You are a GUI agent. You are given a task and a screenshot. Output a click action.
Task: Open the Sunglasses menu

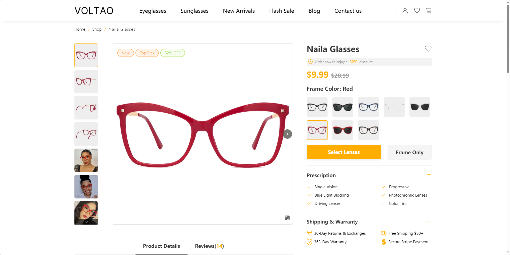194,11
